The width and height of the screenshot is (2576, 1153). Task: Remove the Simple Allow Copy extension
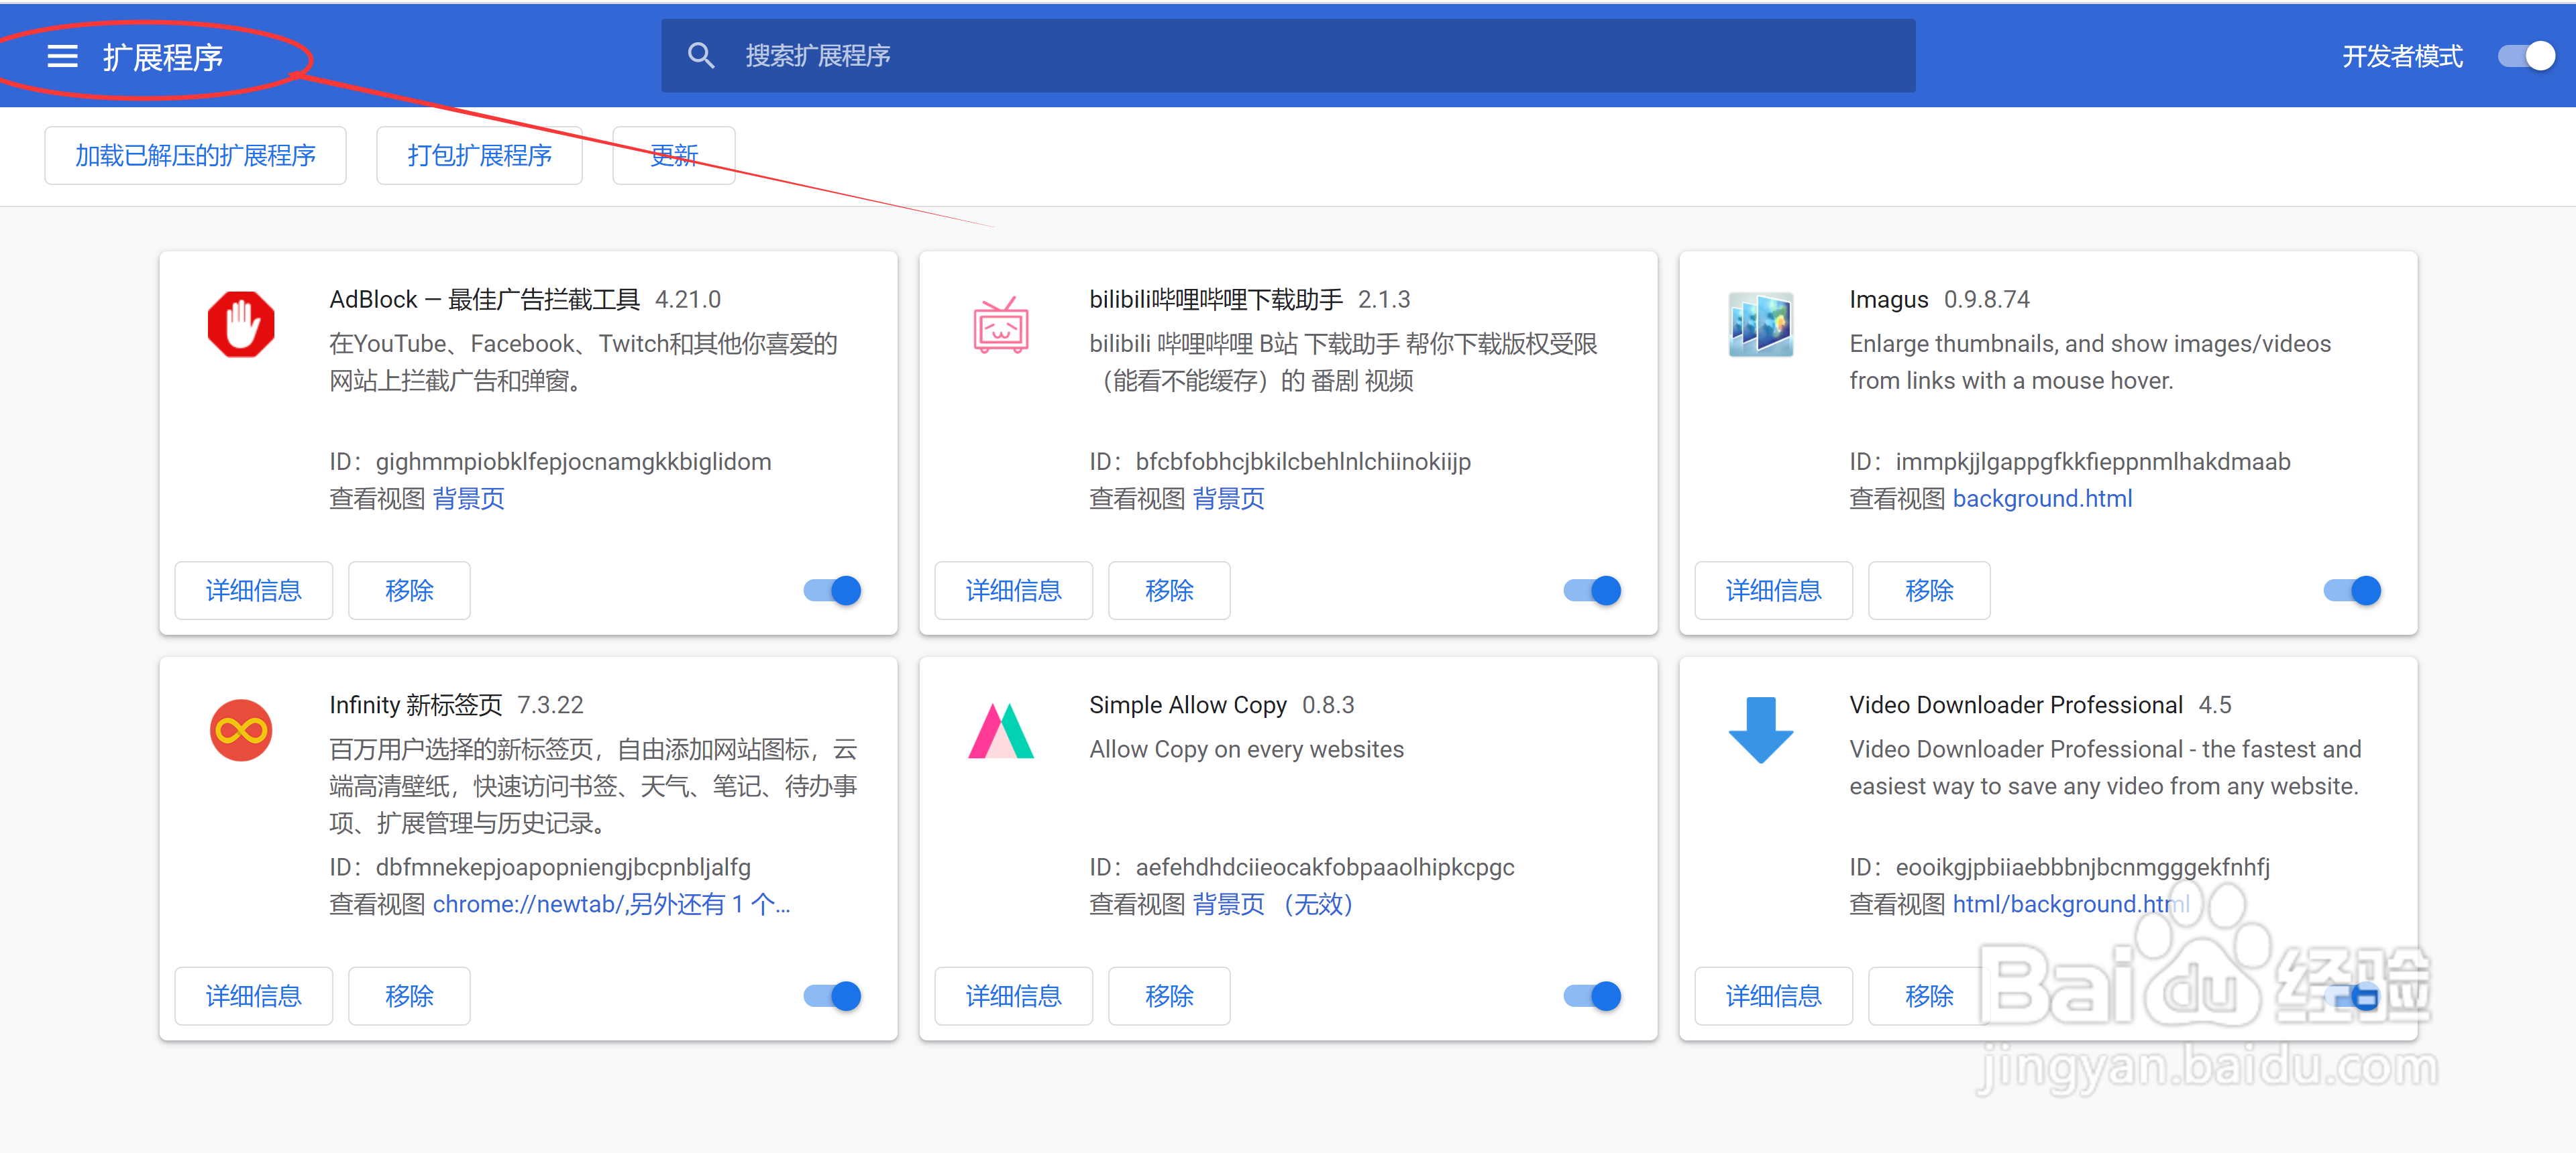[1169, 996]
